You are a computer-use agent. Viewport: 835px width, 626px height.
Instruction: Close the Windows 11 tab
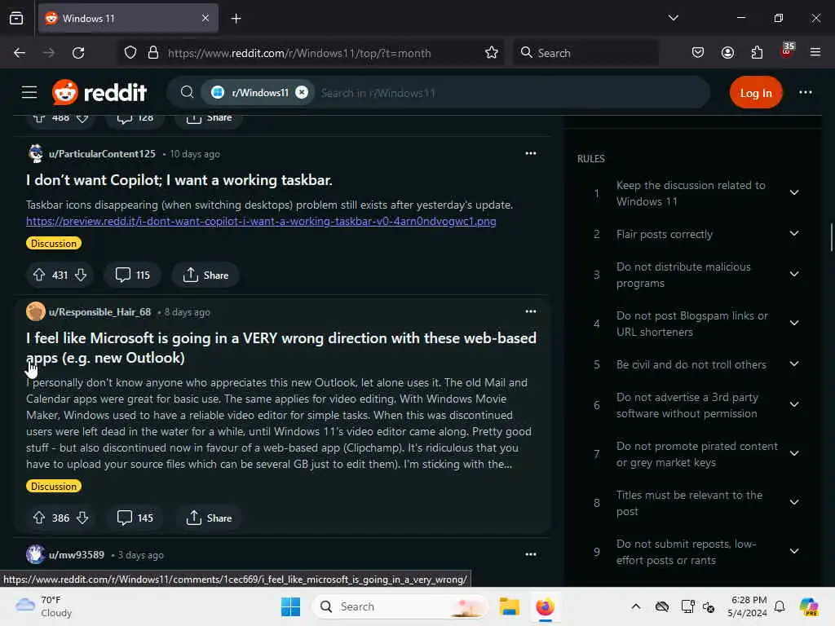click(205, 19)
